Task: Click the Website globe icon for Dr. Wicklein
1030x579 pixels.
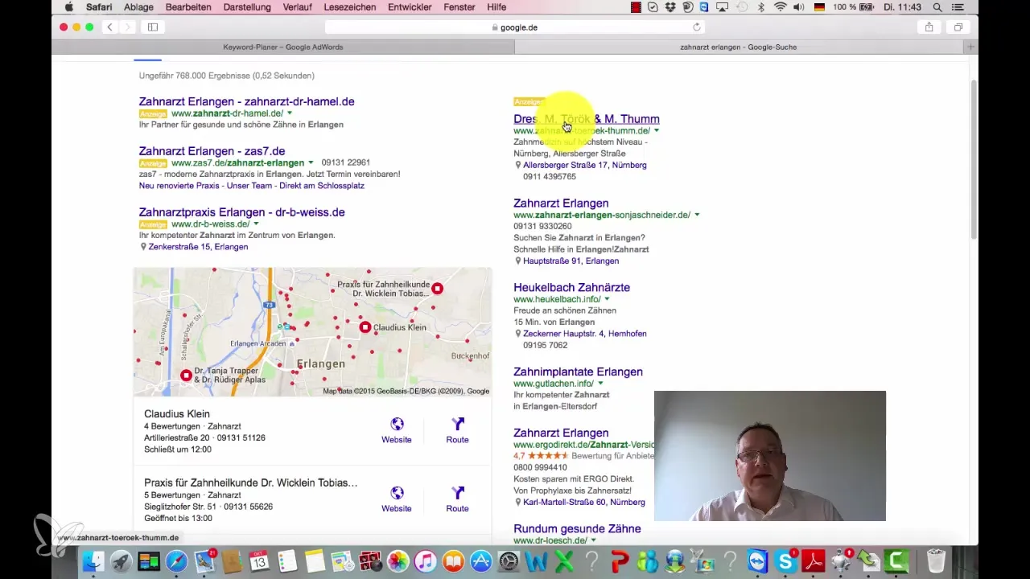Action: click(397, 493)
